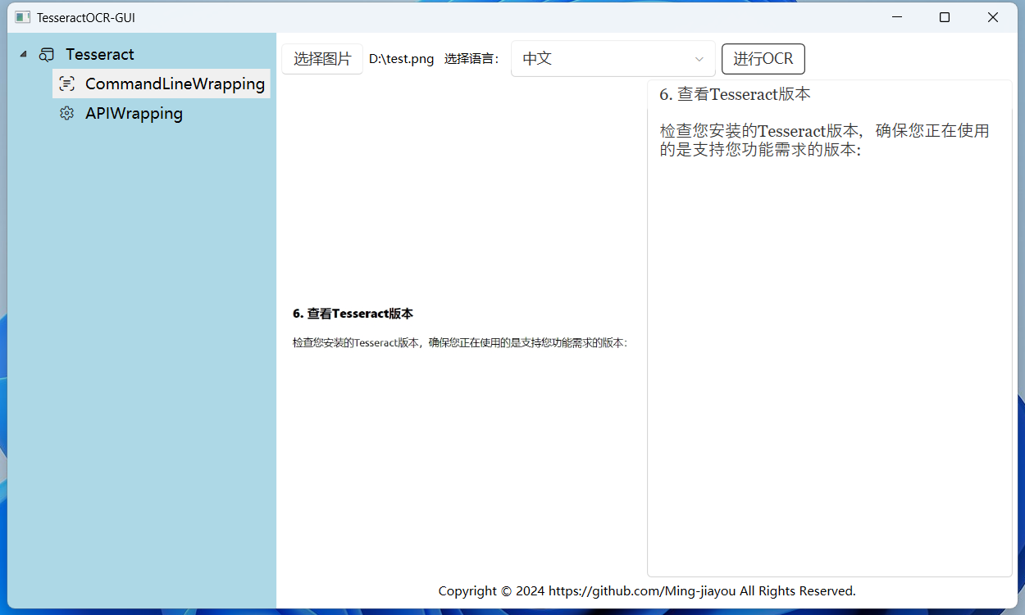Viewport: 1025px width, 615px height.
Task: Click the 选择语言 label
Action: (472, 58)
